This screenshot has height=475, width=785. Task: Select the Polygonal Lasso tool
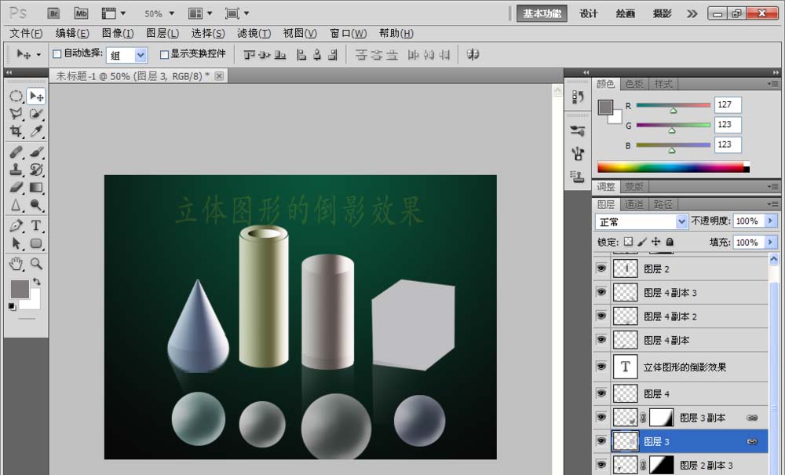16,114
